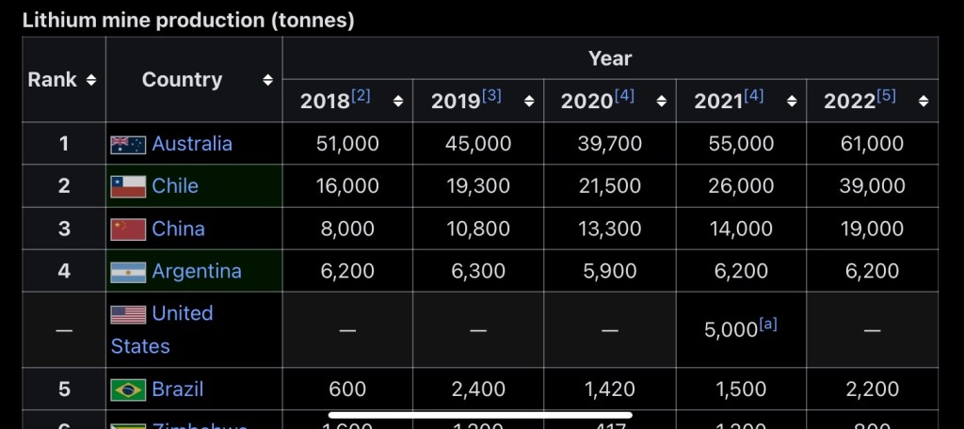The image size is (964, 429).
Task: Tap the home indicator bar
Action: coord(480,413)
